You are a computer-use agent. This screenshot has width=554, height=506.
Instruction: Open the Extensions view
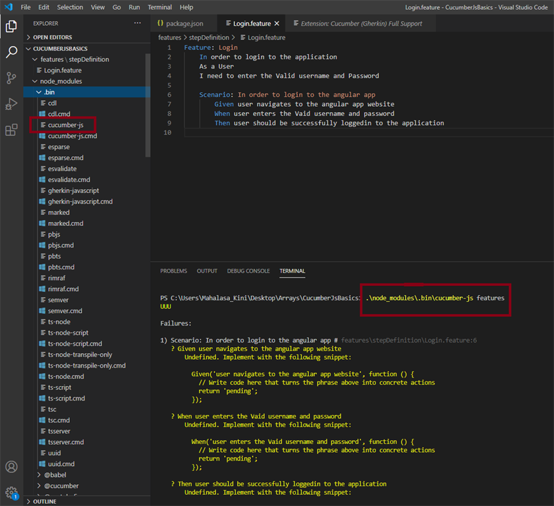[x=11, y=130]
